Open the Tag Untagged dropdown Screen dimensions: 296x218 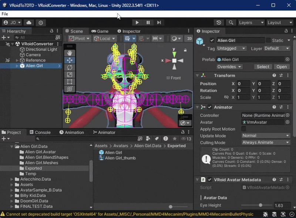(231, 48)
